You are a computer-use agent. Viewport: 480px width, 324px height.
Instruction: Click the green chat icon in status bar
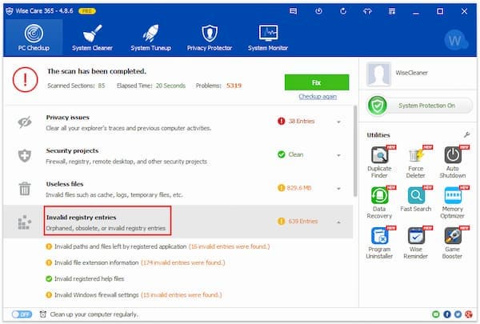point(436,314)
